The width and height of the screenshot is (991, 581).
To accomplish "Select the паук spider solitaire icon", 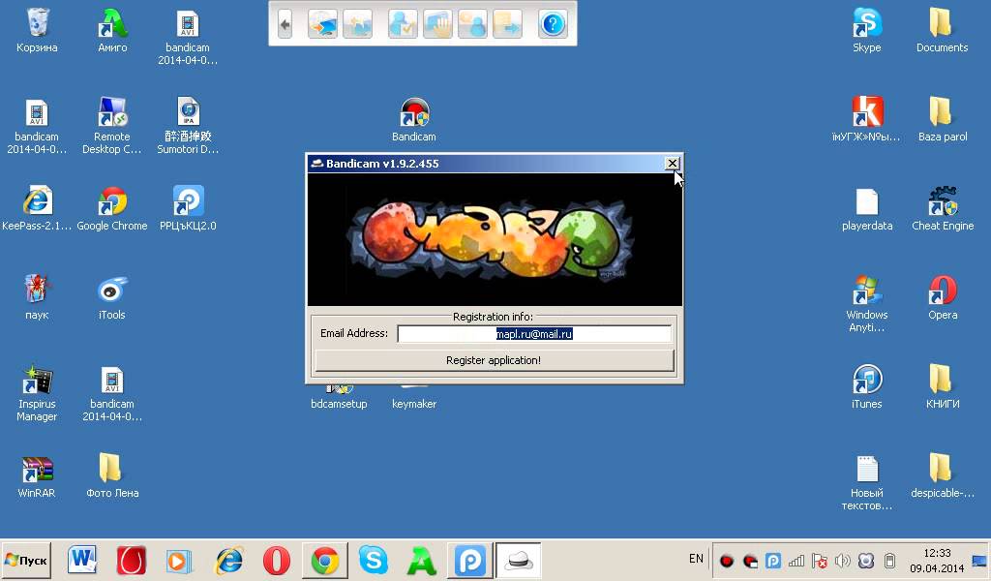I will (x=37, y=297).
